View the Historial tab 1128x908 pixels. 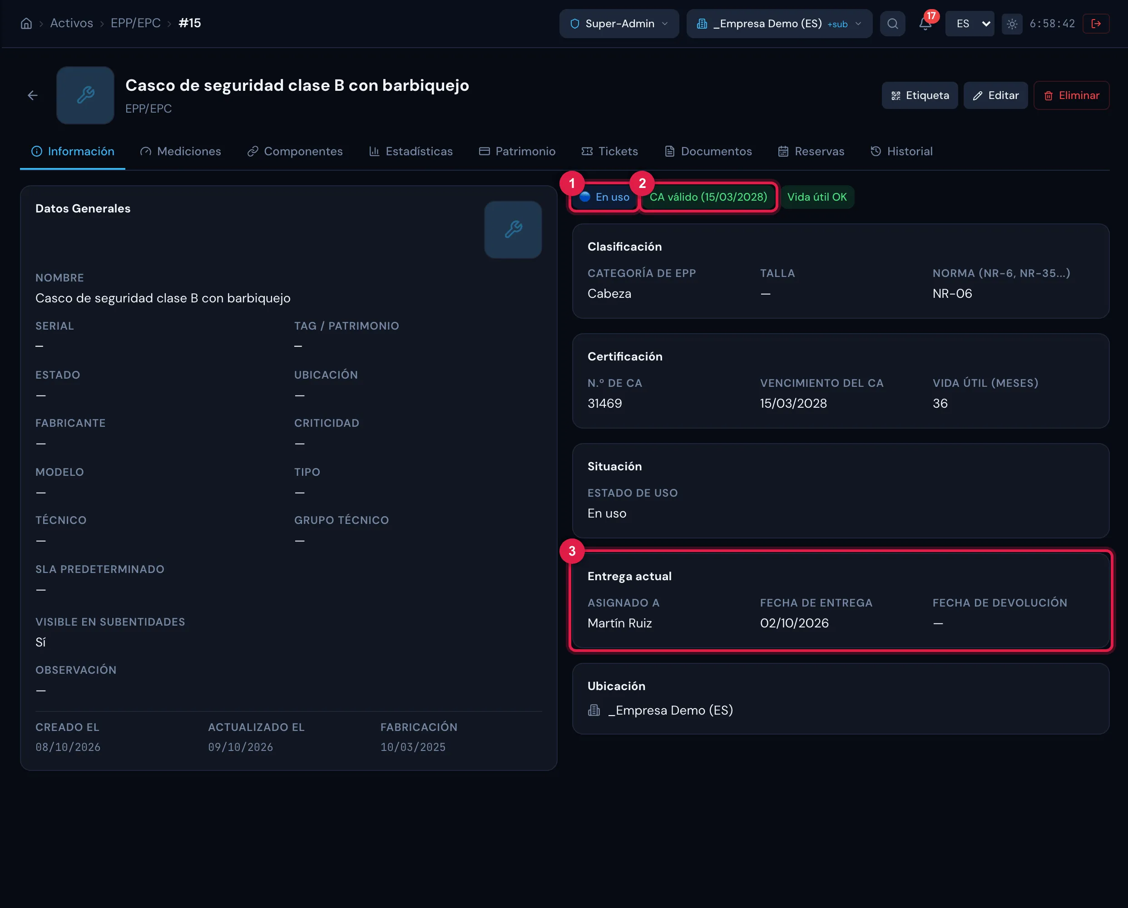901,151
